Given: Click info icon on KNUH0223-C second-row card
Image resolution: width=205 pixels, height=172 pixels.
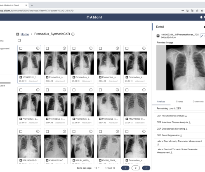Looking at the screenshot, I should coord(144,90).
